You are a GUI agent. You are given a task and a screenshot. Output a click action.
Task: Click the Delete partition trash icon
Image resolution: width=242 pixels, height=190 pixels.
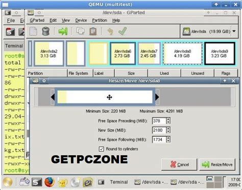point(45,31)
